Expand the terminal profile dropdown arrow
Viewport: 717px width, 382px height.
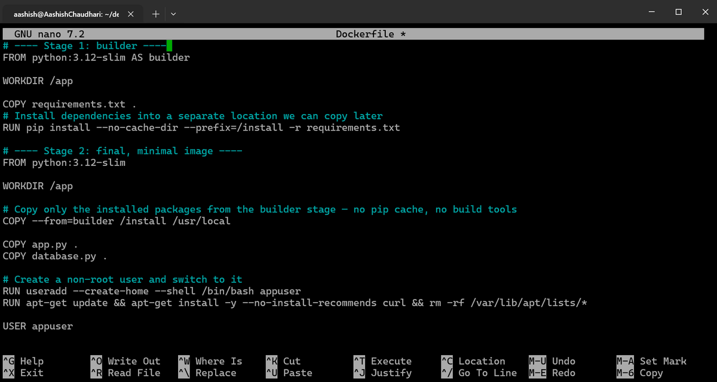click(x=173, y=14)
